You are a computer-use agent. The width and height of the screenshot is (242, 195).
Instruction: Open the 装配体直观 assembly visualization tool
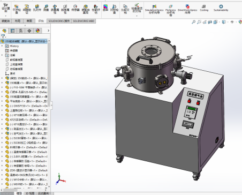pyautogui.click(x=86, y=9)
